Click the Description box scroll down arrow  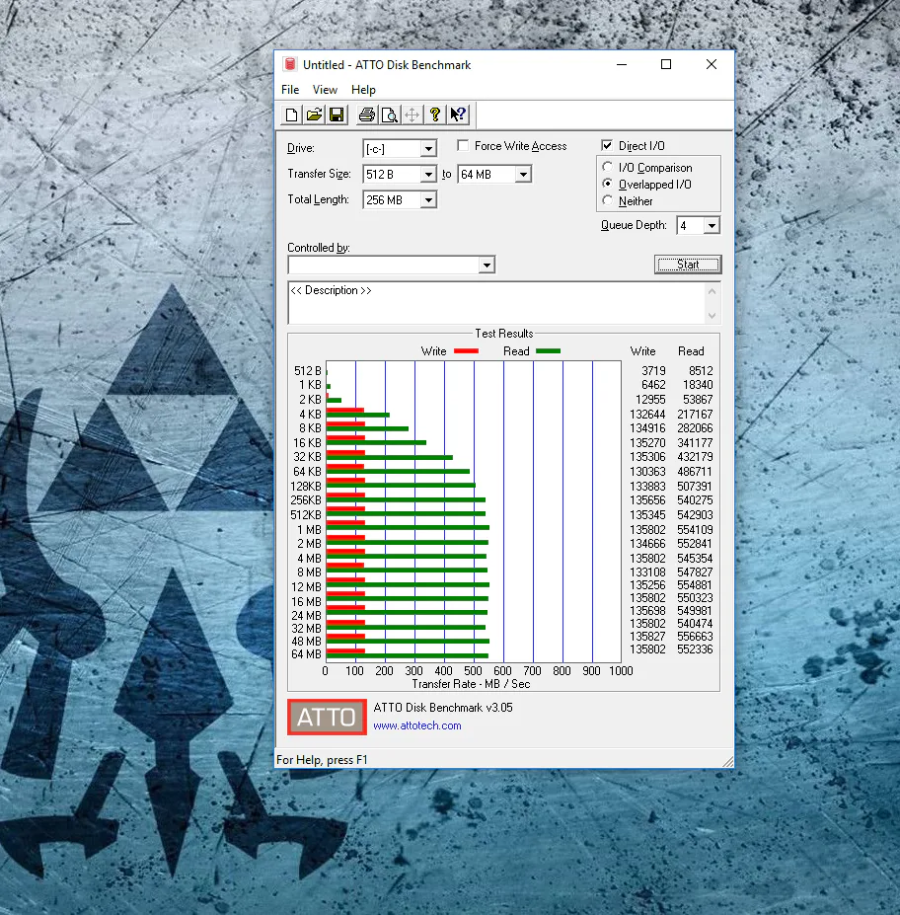click(x=712, y=316)
